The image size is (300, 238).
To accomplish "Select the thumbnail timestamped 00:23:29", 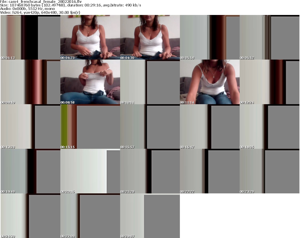I will (270, 171).
